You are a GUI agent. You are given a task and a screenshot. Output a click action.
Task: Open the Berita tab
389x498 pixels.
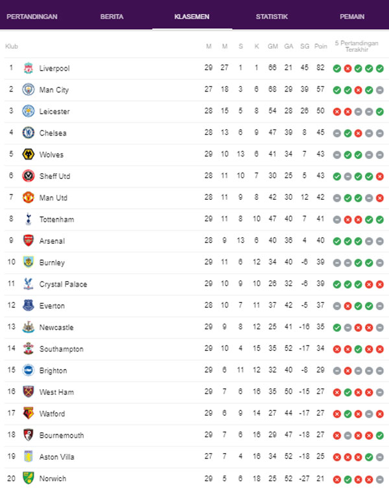click(x=112, y=17)
